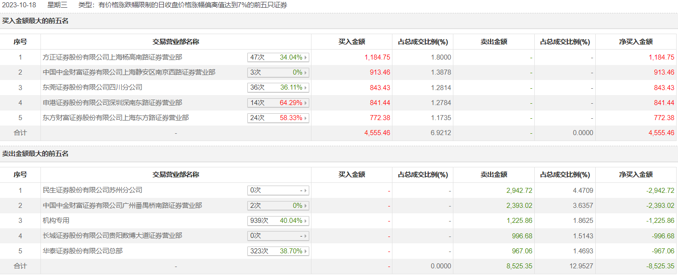Click 长城证券贵阳数博大道证券营业部
This screenshot has width=678, height=277.
[112, 236]
